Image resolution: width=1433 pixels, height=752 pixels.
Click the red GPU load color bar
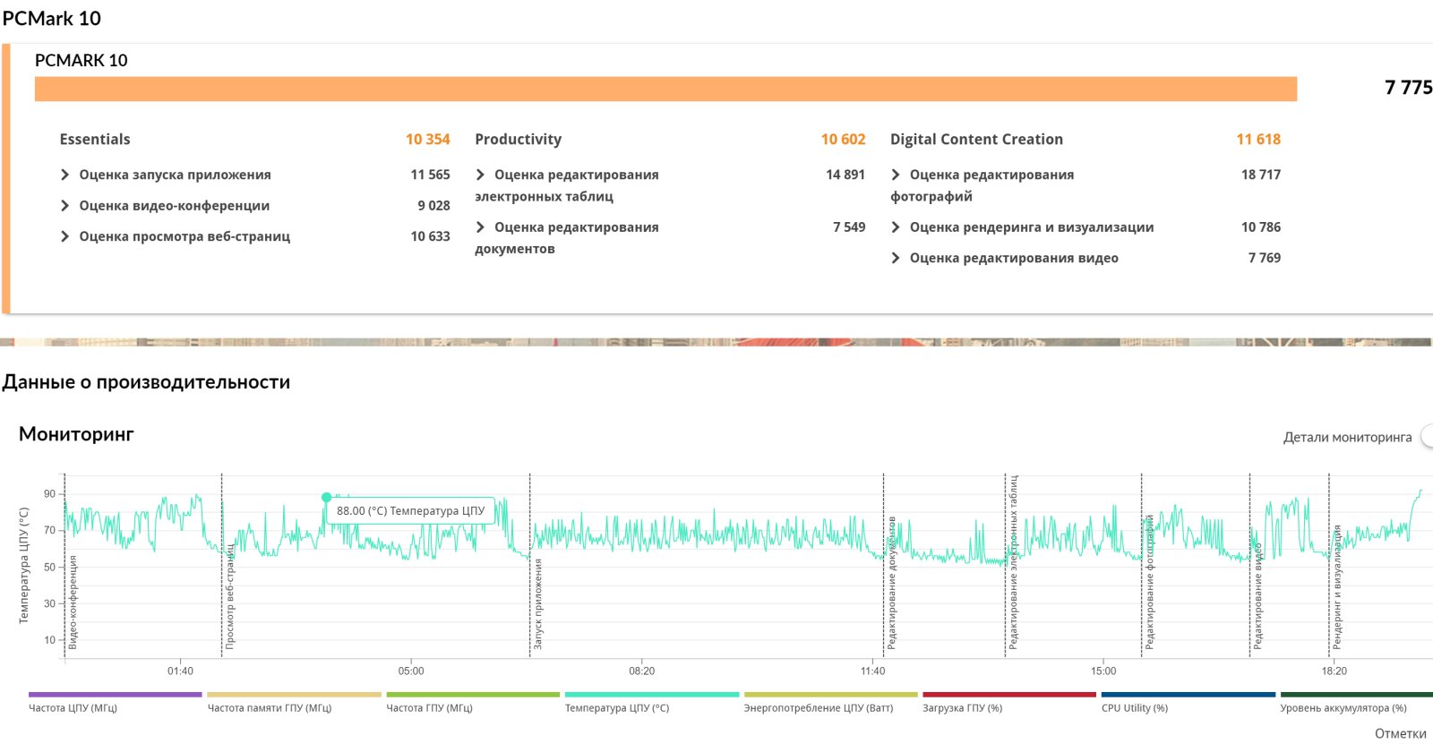coord(1009,695)
